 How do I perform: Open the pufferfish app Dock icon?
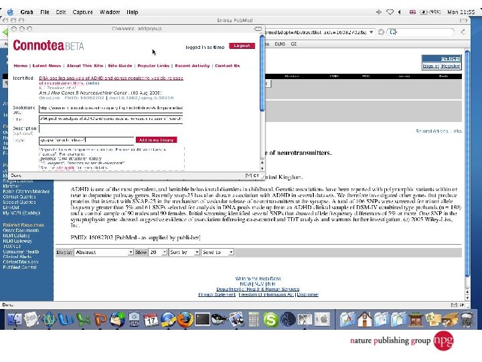219,319
